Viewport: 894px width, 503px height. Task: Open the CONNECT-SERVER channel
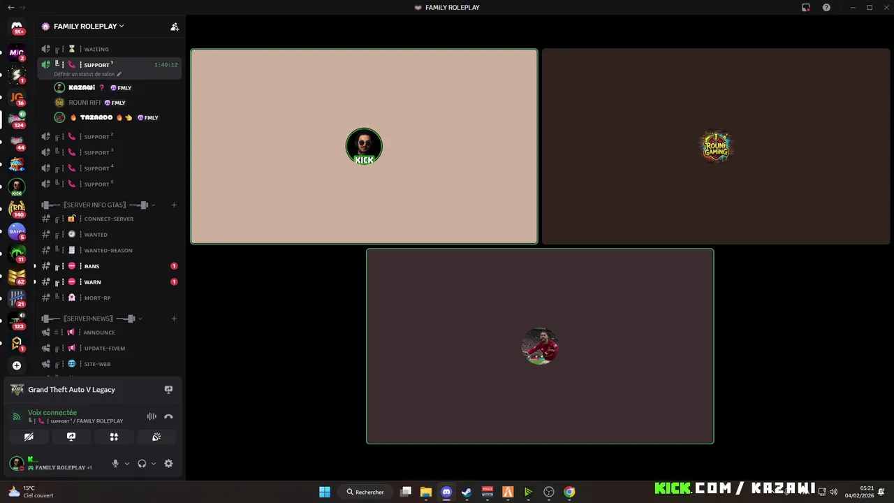coord(109,219)
